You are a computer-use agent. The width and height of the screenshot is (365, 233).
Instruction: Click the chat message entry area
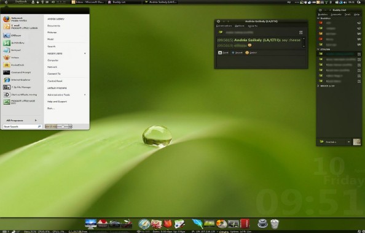pos(261,61)
